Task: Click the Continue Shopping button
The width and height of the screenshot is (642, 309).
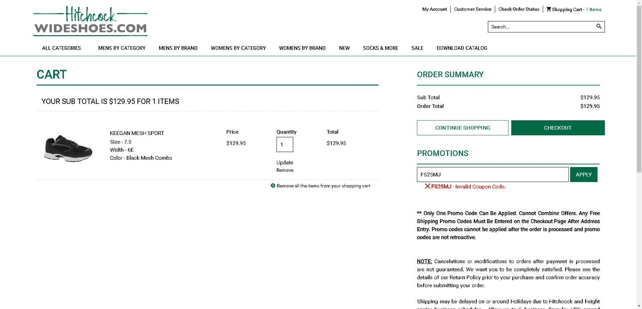Action: click(x=463, y=128)
